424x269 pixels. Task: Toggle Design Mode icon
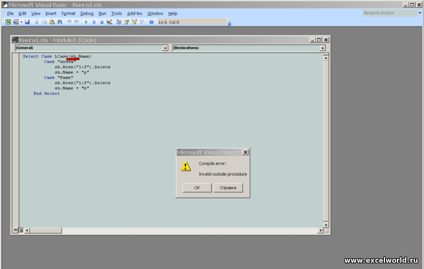pos(109,22)
